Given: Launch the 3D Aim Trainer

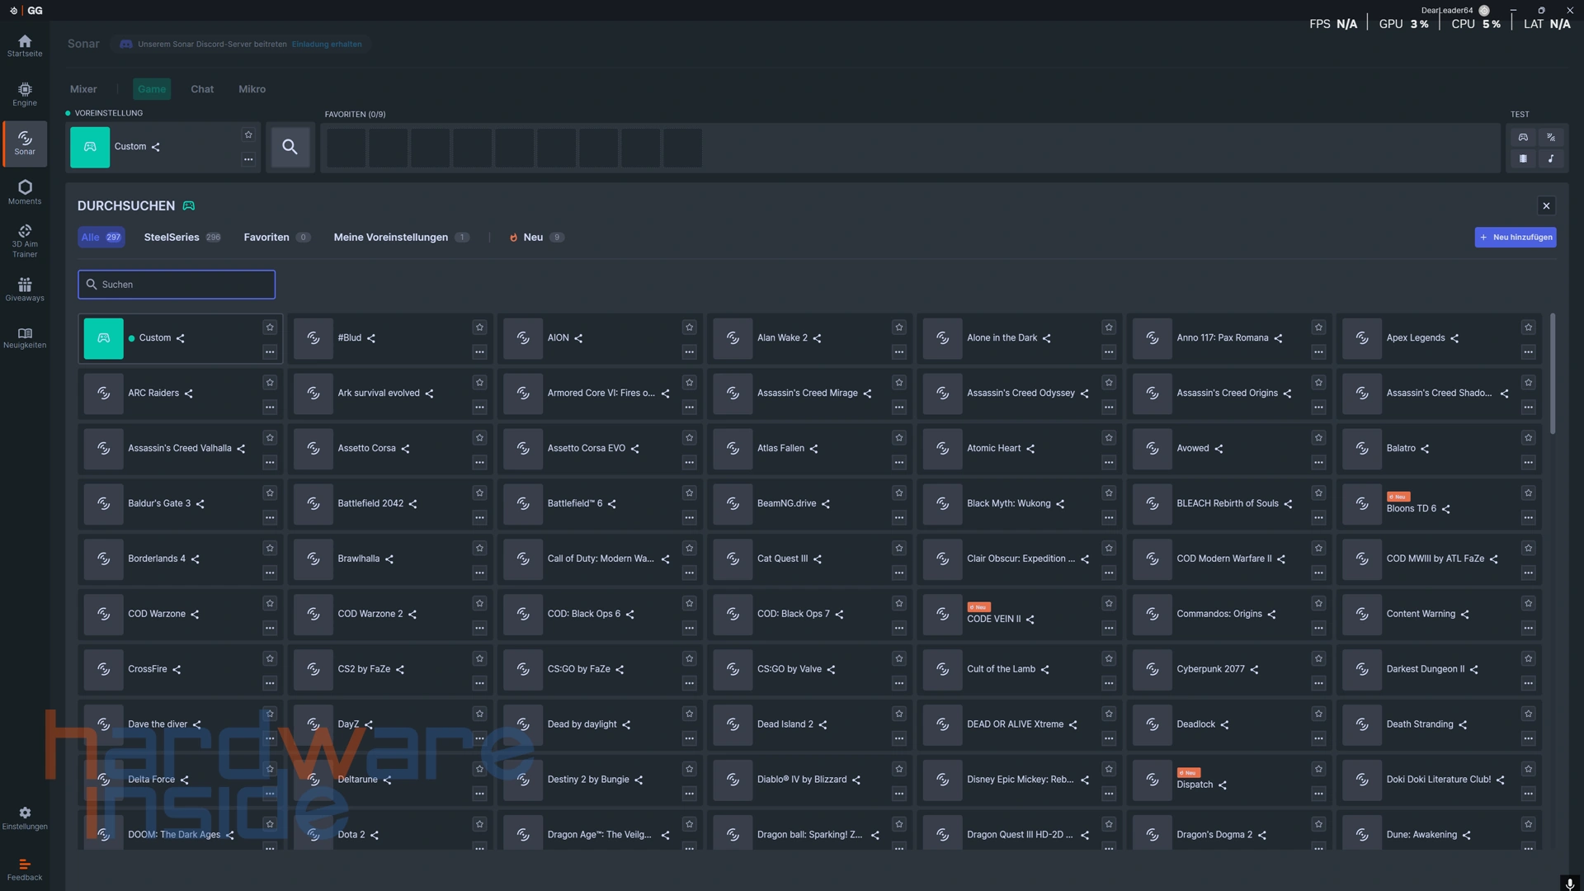Looking at the screenshot, I should point(25,241).
